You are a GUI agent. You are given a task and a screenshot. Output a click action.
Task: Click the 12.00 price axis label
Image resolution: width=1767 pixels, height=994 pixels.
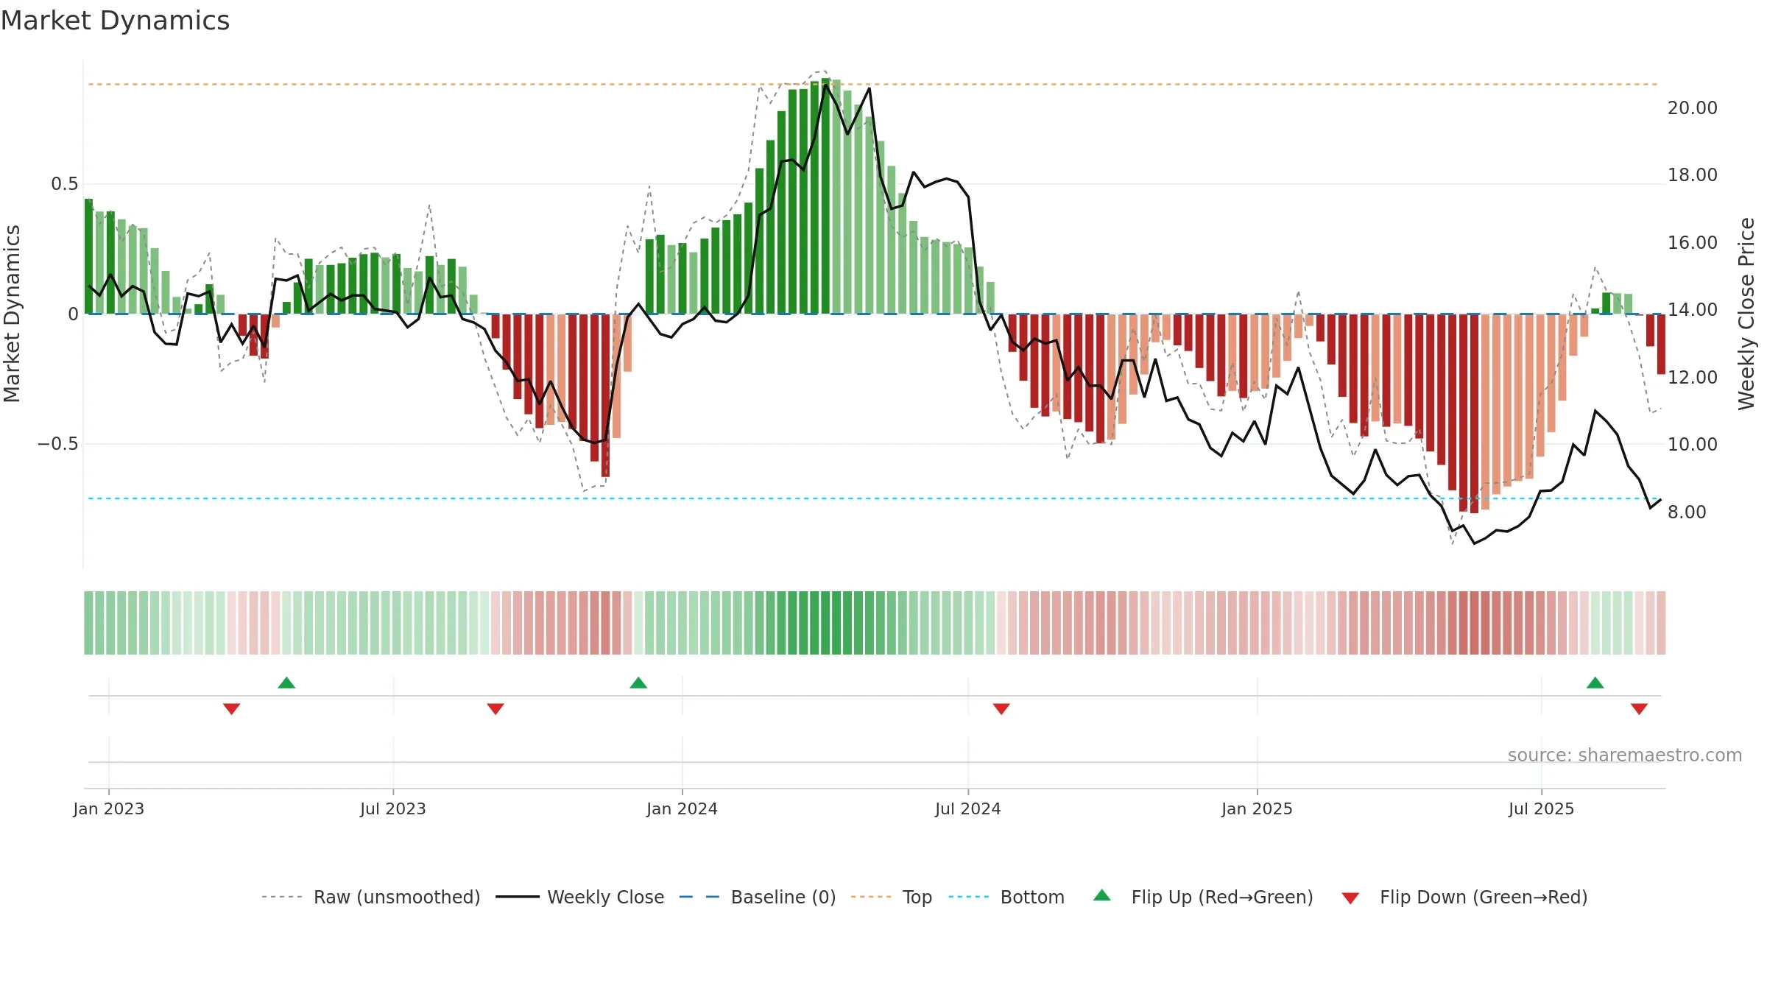[1693, 378]
